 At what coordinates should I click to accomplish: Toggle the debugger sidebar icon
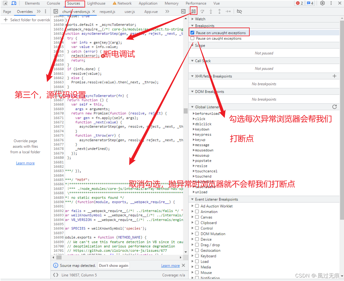click(183, 11)
